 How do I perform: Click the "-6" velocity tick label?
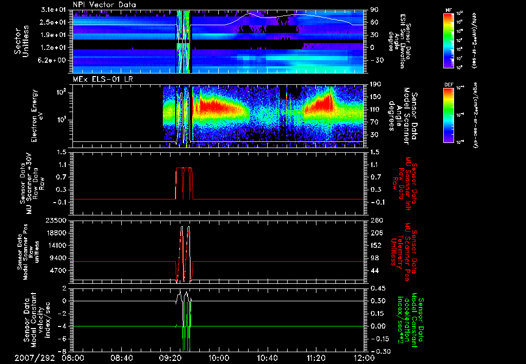click(x=63, y=339)
